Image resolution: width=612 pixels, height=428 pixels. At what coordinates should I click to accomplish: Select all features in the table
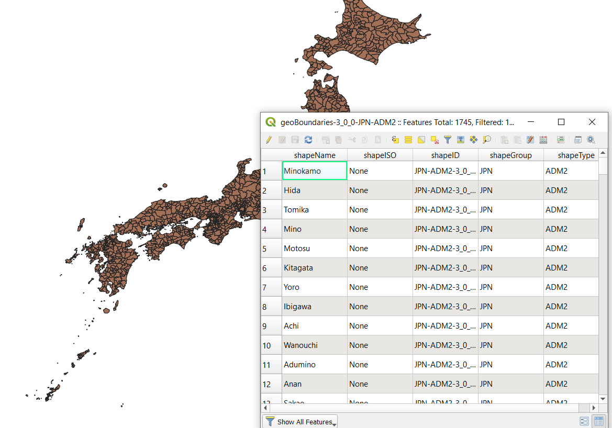408,139
